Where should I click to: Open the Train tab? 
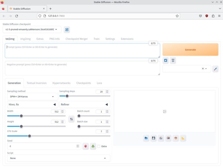point(96,39)
